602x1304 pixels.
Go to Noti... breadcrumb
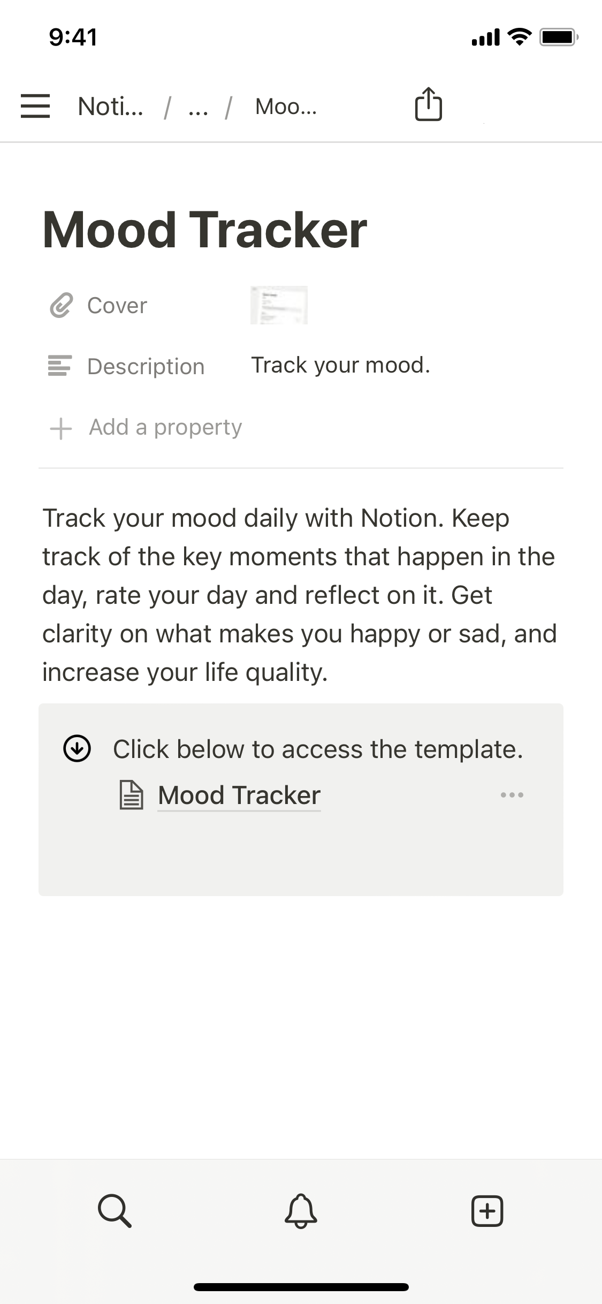[x=110, y=107]
